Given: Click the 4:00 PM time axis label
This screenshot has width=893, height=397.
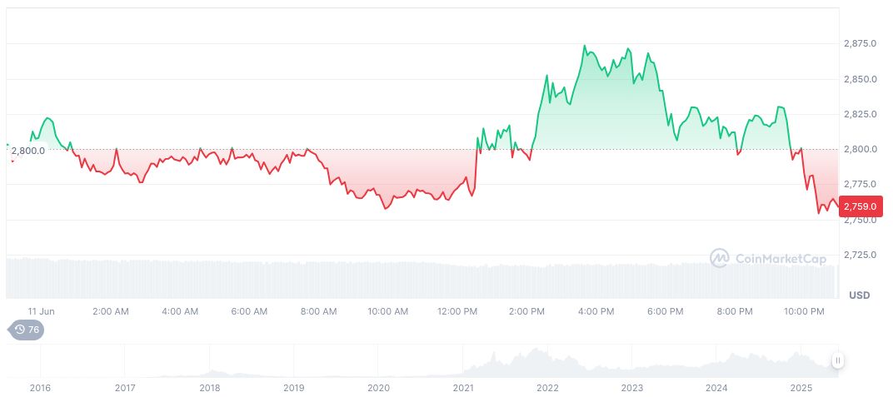Looking at the screenshot, I should 596,311.
